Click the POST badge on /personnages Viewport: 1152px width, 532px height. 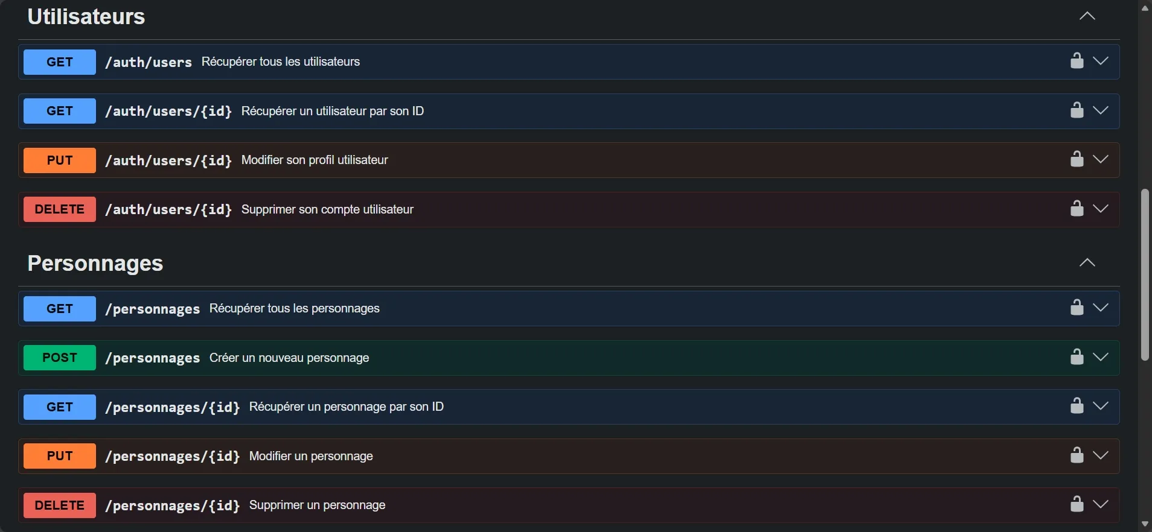(59, 357)
